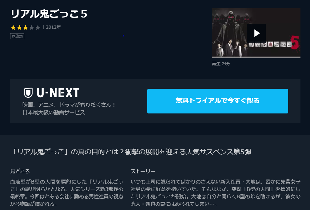Viewport: 310px width, 210px height.
Task: Click the third gold rating star
Action: (x=26, y=27)
